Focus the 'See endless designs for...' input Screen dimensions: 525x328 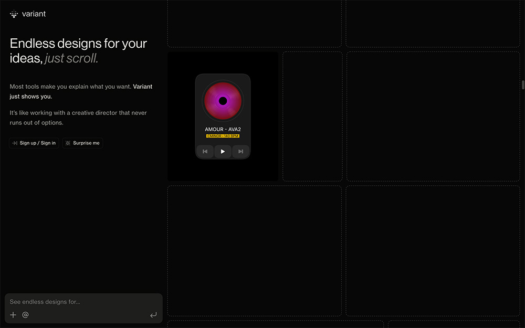pos(83,302)
